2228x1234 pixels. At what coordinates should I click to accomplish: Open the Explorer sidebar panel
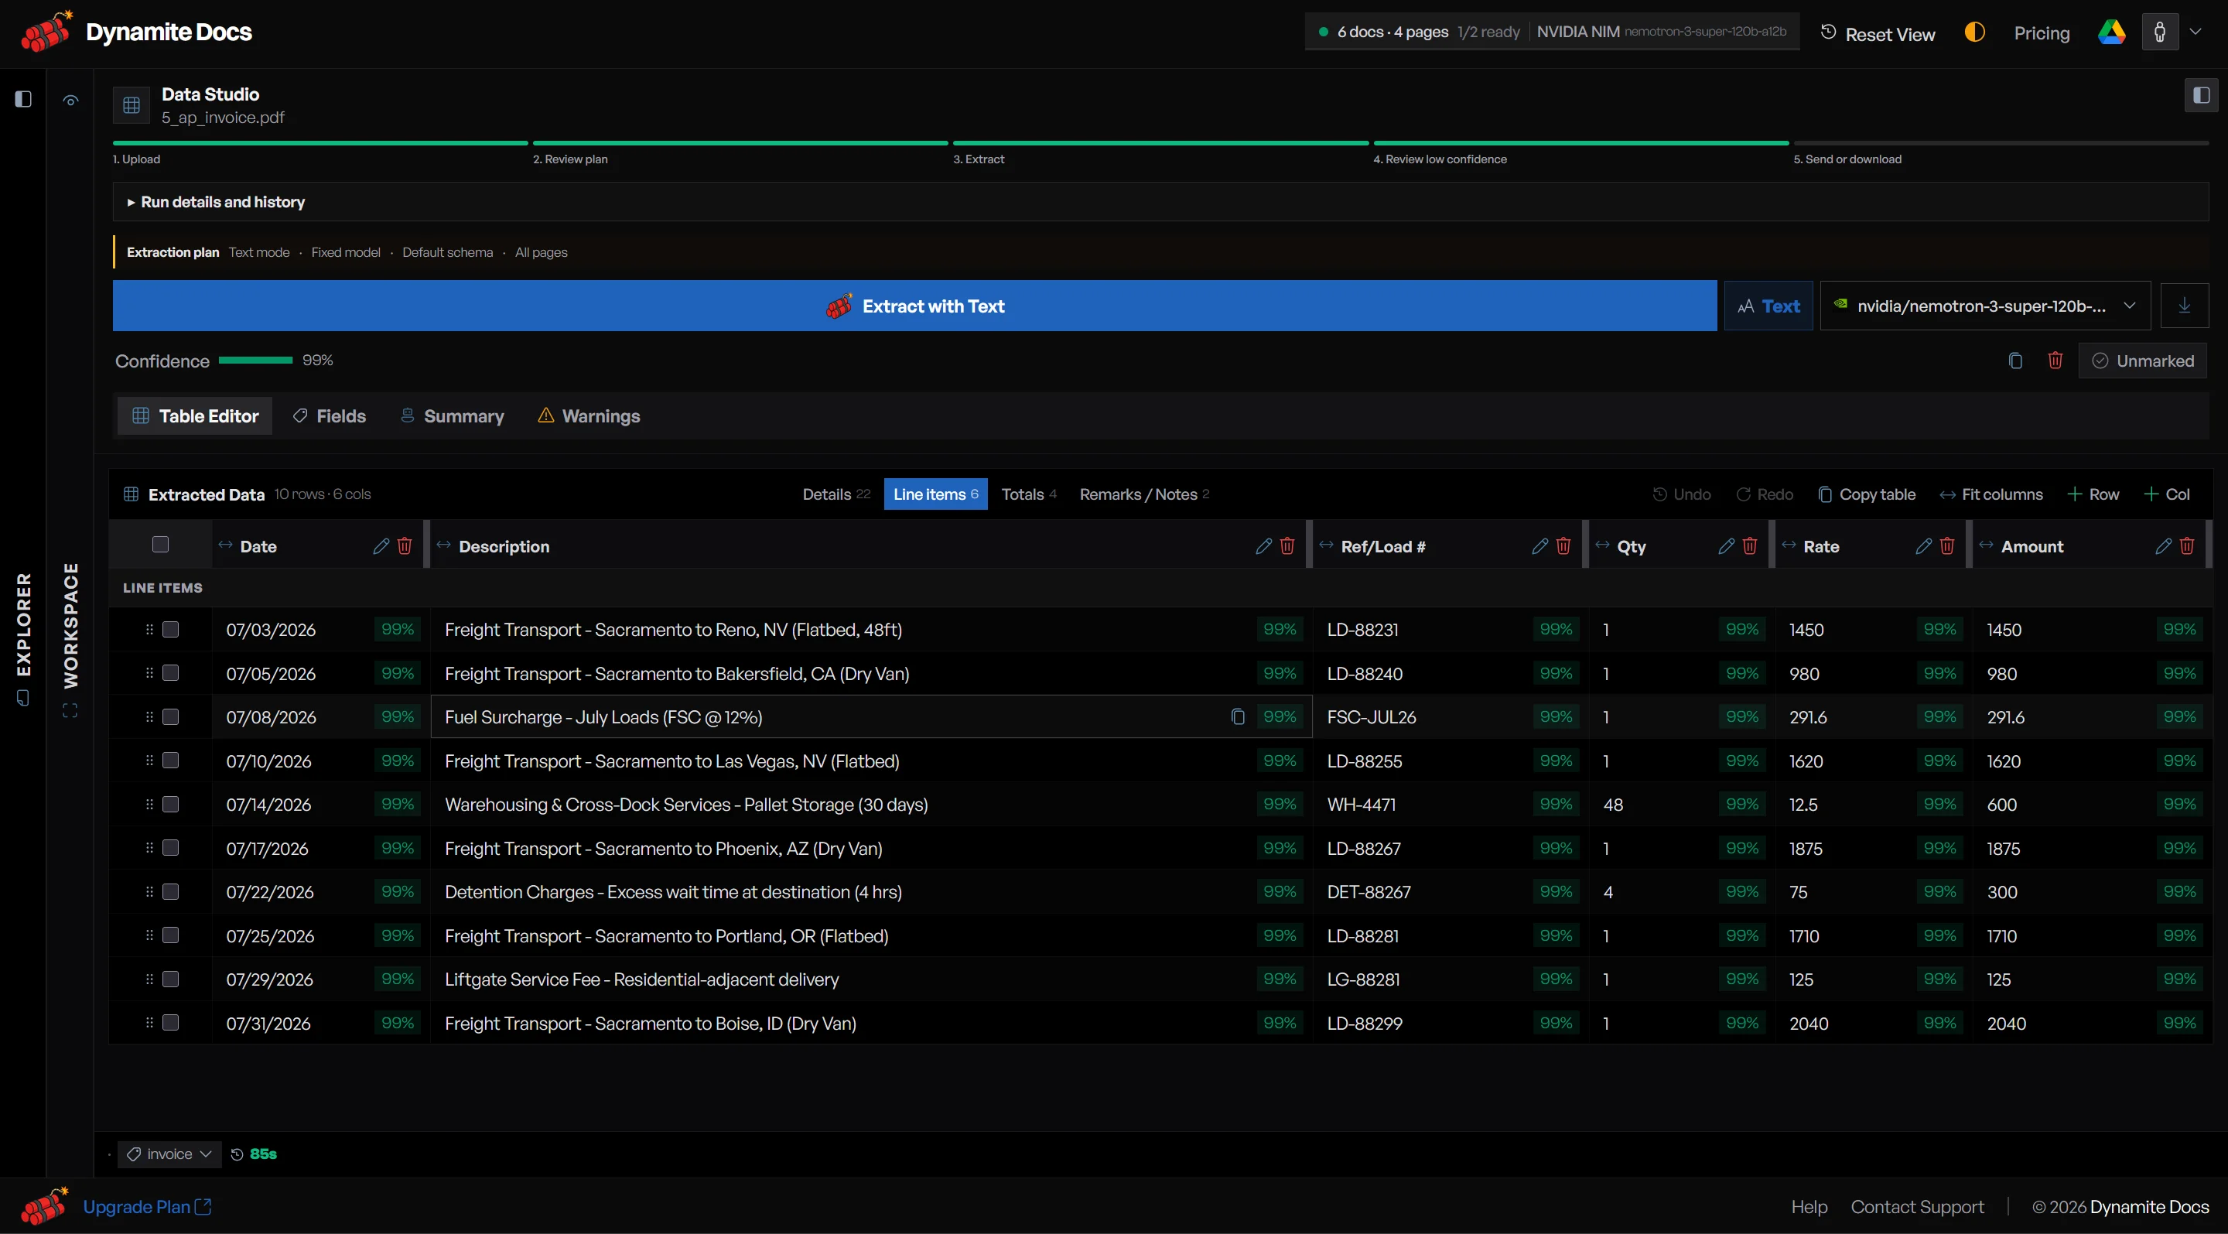coord(23,638)
